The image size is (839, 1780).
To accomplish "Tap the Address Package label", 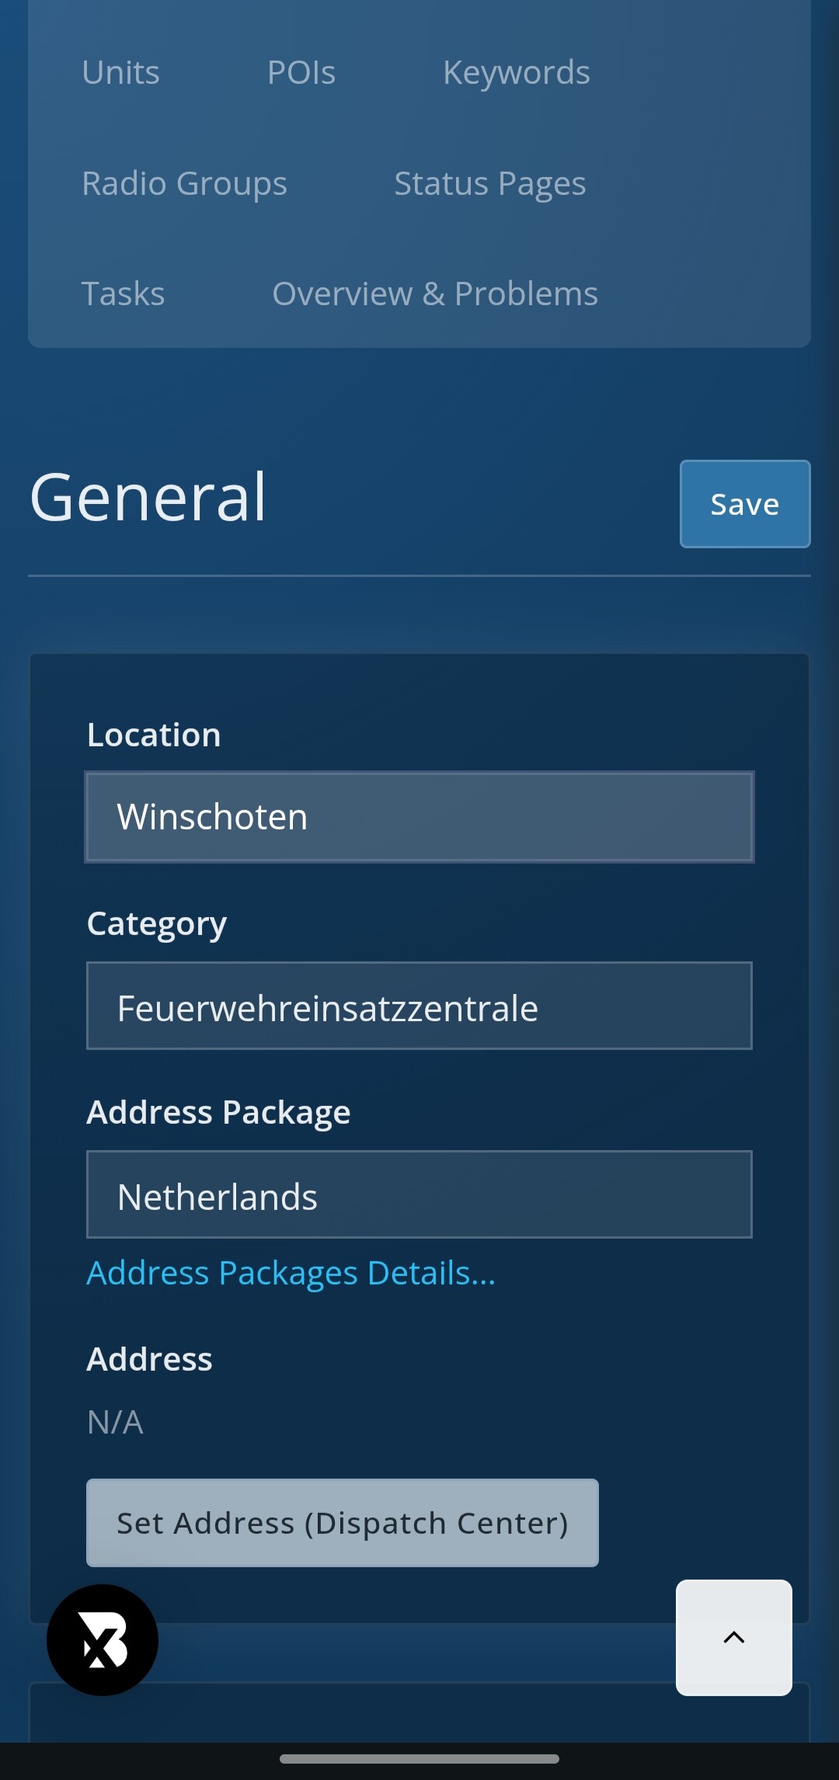I will click(x=218, y=1113).
